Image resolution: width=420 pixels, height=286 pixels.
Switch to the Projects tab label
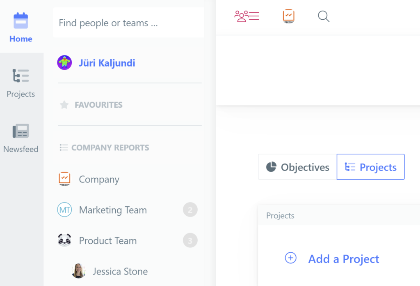378,167
